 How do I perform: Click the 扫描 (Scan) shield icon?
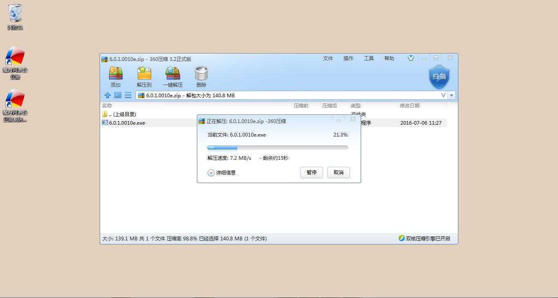[x=439, y=77]
